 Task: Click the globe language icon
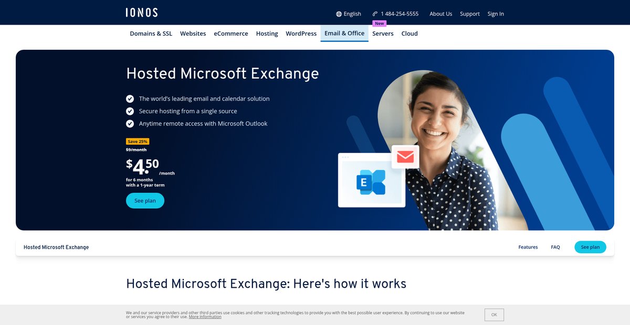point(339,14)
